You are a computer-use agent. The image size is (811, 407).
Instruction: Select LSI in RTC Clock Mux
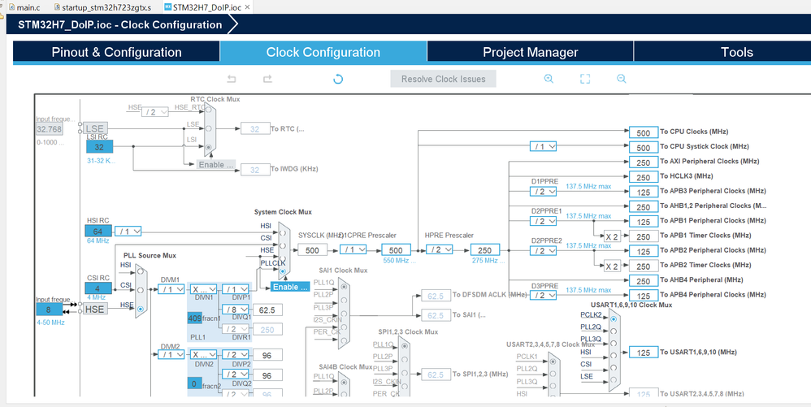click(x=209, y=147)
